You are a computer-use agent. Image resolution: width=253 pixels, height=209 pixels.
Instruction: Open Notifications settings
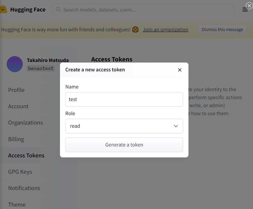click(x=24, y=188)
